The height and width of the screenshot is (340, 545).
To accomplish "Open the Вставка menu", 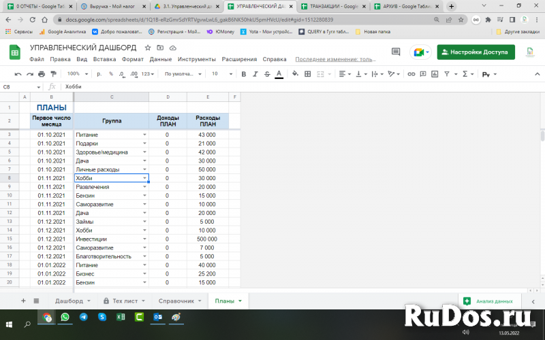I will 104,59.
